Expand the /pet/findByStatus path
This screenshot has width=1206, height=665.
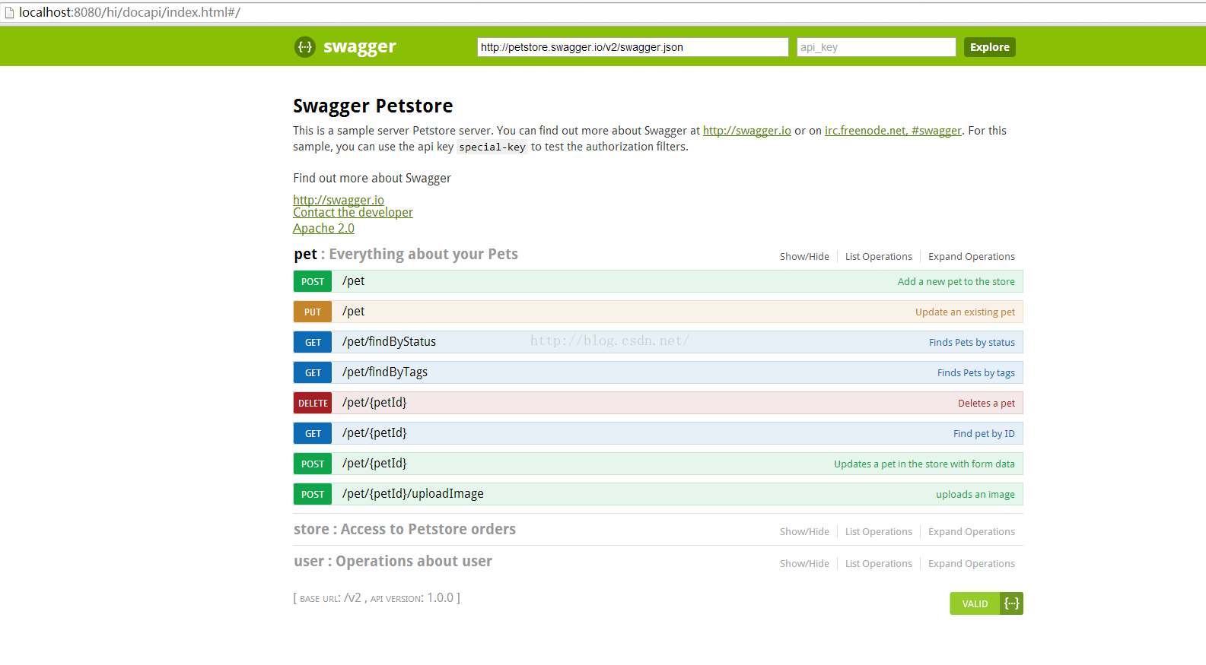[x=389, y=342]
